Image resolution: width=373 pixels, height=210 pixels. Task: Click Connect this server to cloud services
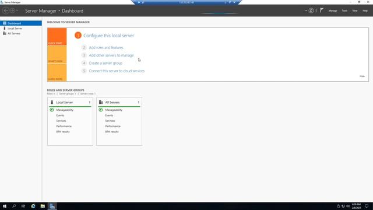pos(117,71)
